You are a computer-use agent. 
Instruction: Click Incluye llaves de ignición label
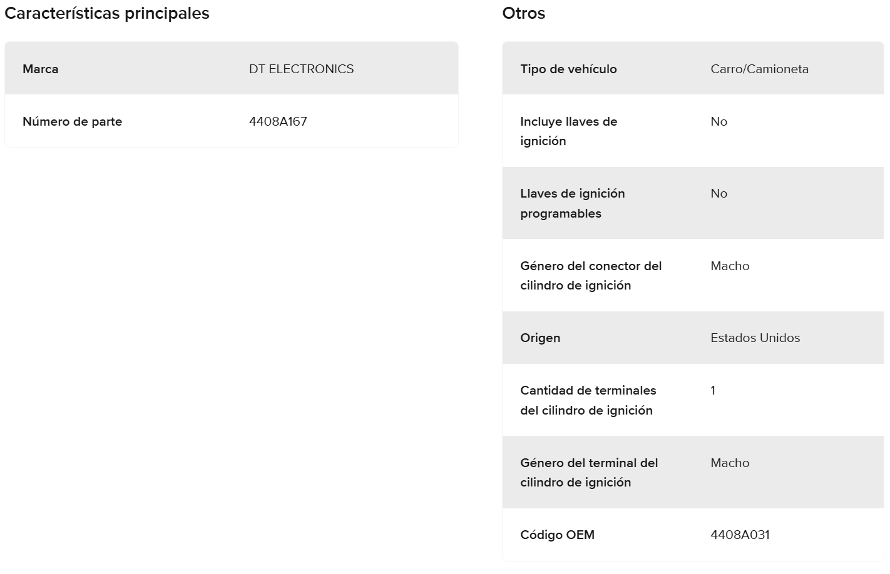[568, 131]
